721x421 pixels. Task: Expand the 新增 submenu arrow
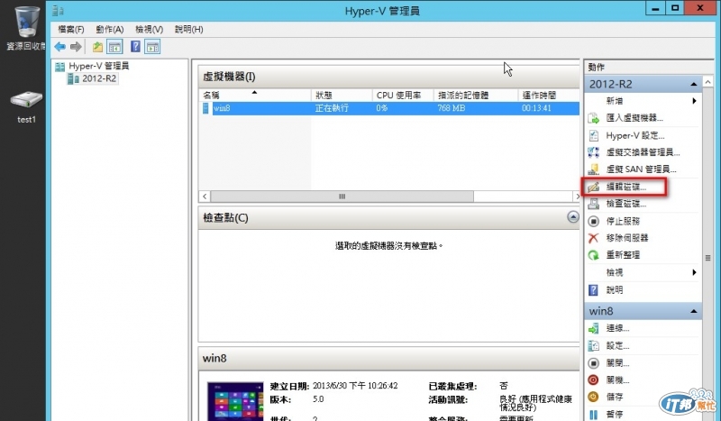(694, 101)
